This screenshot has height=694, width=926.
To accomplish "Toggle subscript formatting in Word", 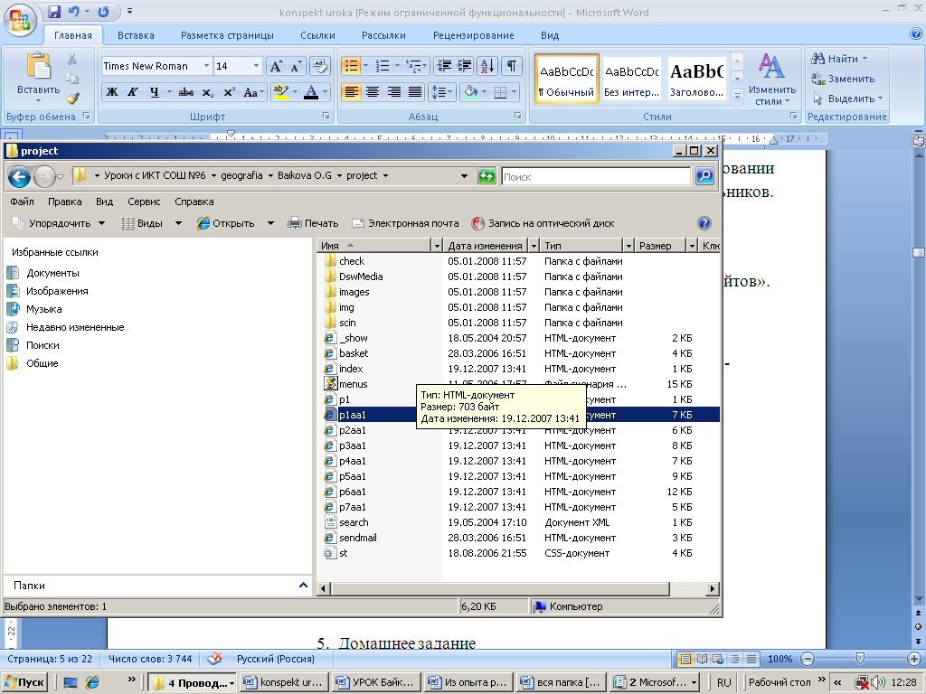I will [207, 92].
